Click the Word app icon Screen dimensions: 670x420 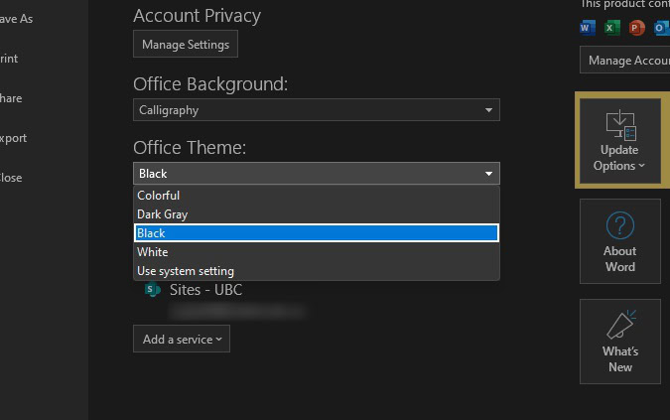pos(586,28)
